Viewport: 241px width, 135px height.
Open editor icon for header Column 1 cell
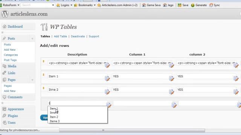[x=171, y=65]
